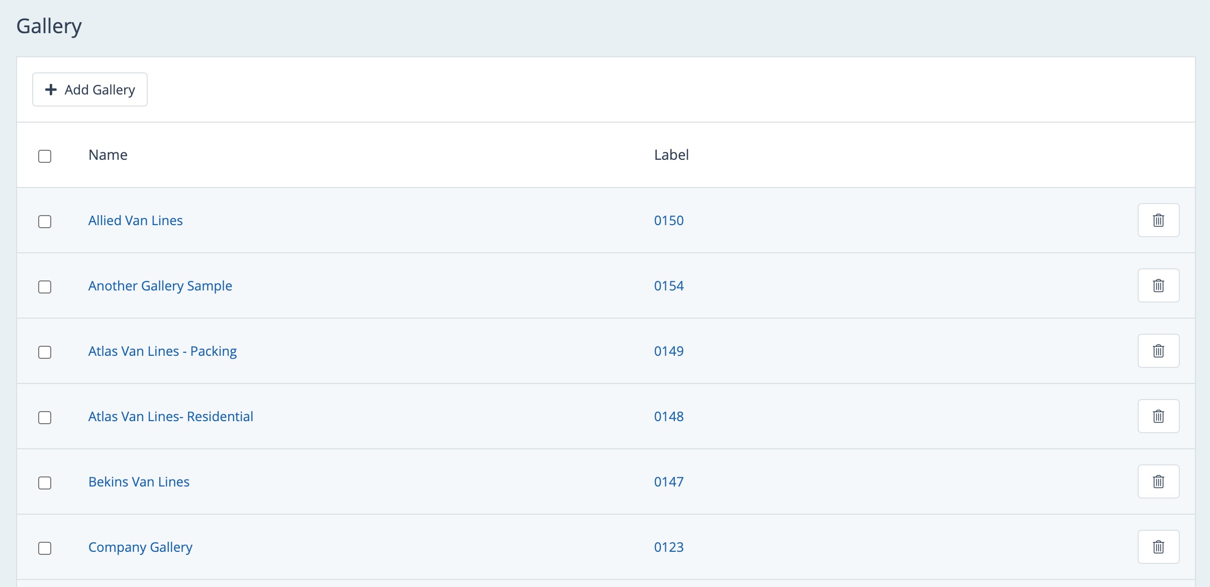Remove the Atlas Van Lines- Residential gallery
The width and height of the screenshot is (1210, 587).
click(1158, 416)
